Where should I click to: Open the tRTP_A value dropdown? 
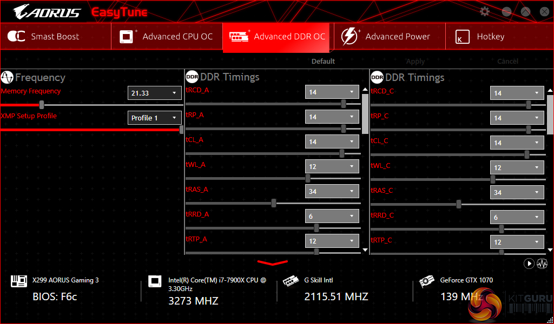332,241
